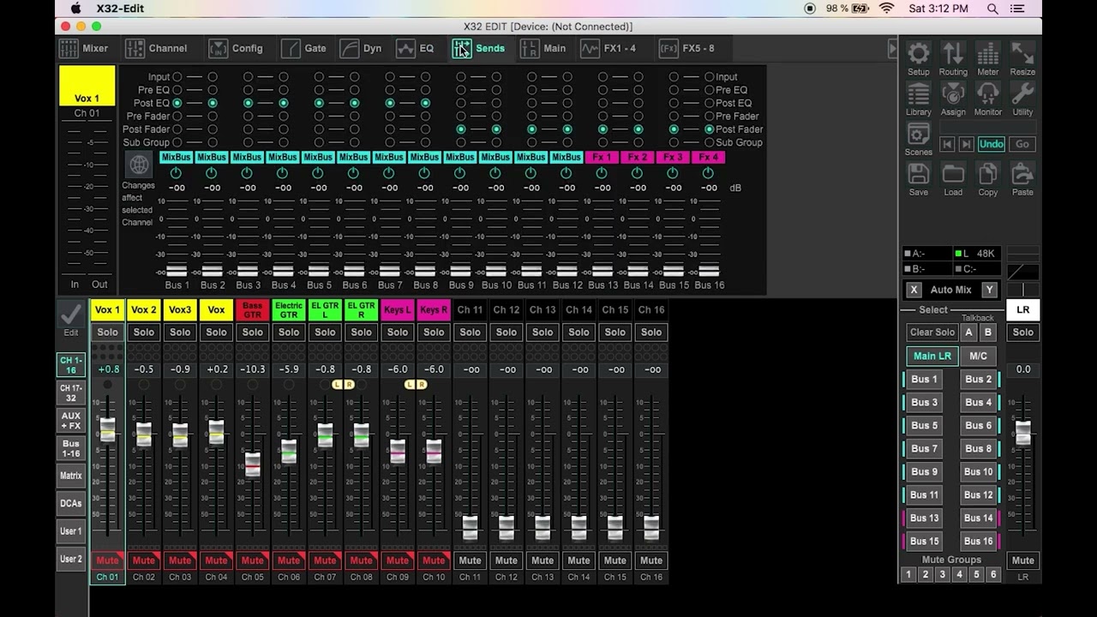Select Input tap radio for Bus 16

click(x=710, y=77)
